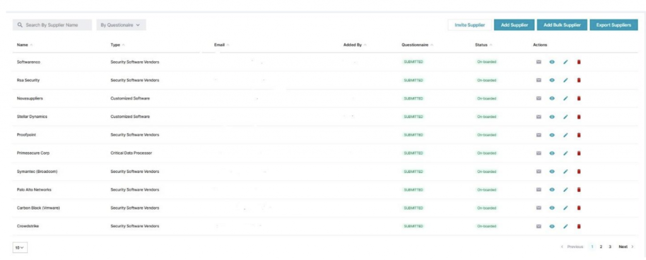Delete Crowdstrike trash icon
This screenshot has width=646, height=260.
579,226
